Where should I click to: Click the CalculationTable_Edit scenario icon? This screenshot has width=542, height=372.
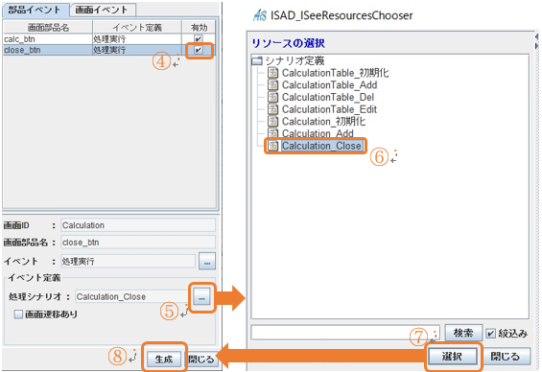click(273, 109)
